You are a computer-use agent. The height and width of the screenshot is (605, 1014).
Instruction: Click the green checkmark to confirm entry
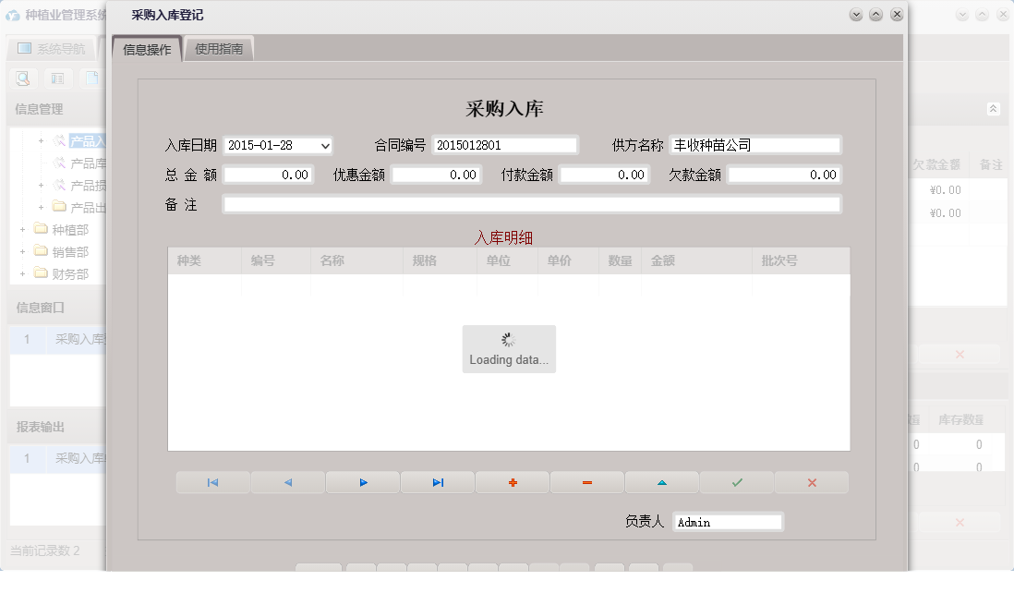[736, 482]
